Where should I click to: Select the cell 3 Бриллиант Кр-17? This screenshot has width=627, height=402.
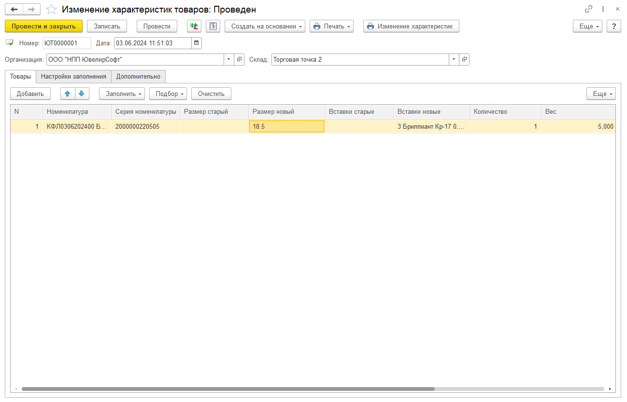coord(432,126)
